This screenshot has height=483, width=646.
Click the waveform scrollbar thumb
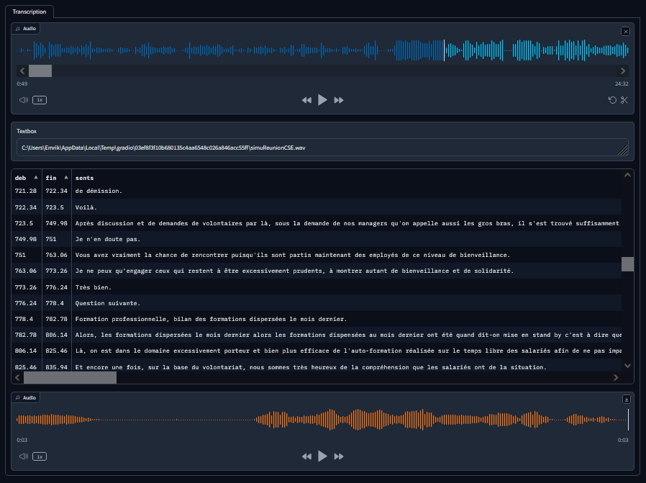[40, 71]
